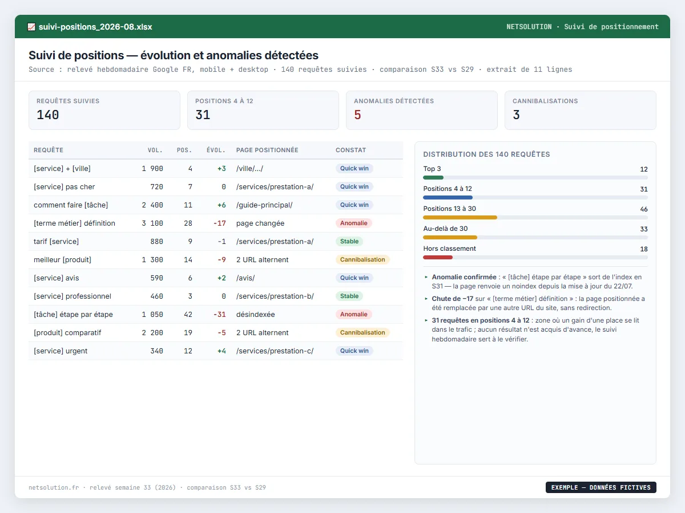Click the Hors classement red bar

(x=438, y=257)
